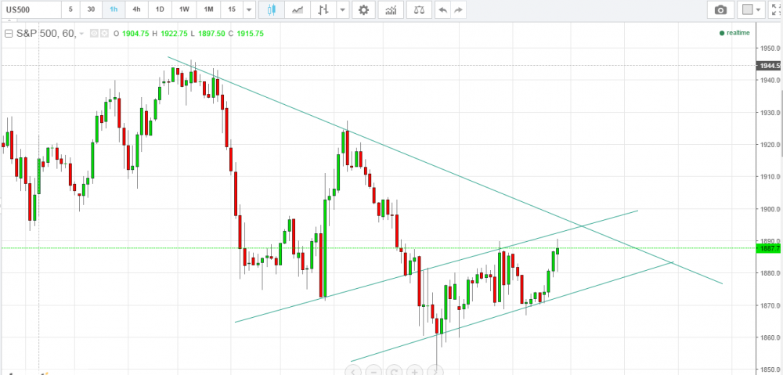This screenshot has width=783, height=375.
Task: Redo the last chart action
Action: pos(458,9)
